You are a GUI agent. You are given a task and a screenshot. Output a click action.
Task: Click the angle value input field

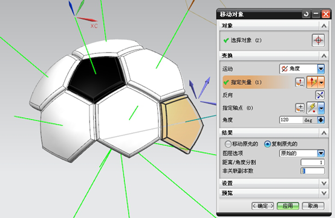(x=291, y=120)
